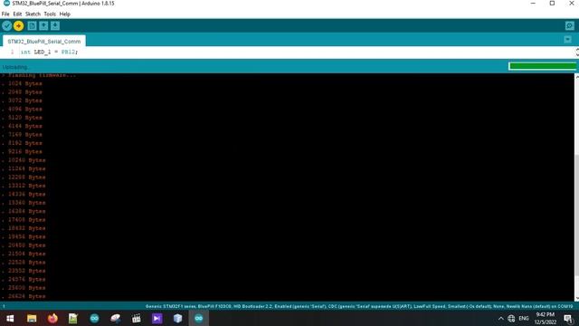Open the File menu
579x326 pixels.
5,14
